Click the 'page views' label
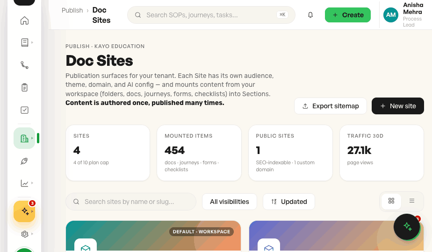 (360, 162)
